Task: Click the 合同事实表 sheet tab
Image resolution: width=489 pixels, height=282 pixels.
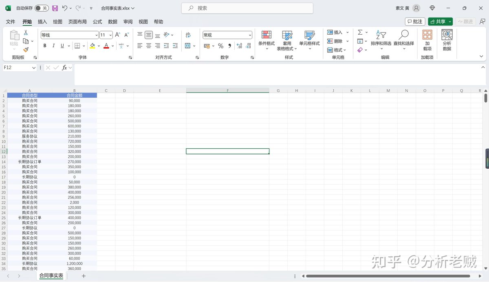Action: click(51, 275)
